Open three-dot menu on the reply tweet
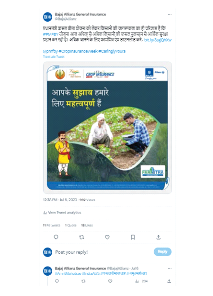Viewport: 213px width, 296px height. tap(170, 268)
